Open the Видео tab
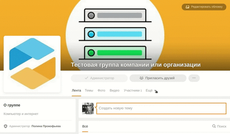This screenshot has width=230, height=134. point(115,91)
